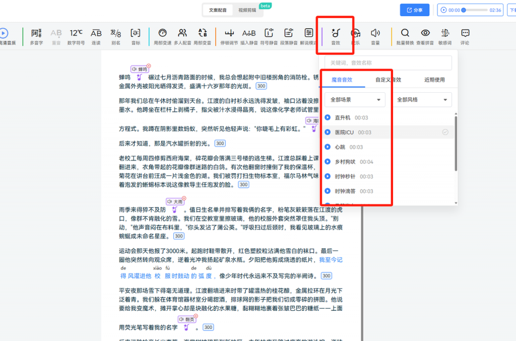Preview the 时钟滴答 sound effect
516x341 pixels.
328,191
